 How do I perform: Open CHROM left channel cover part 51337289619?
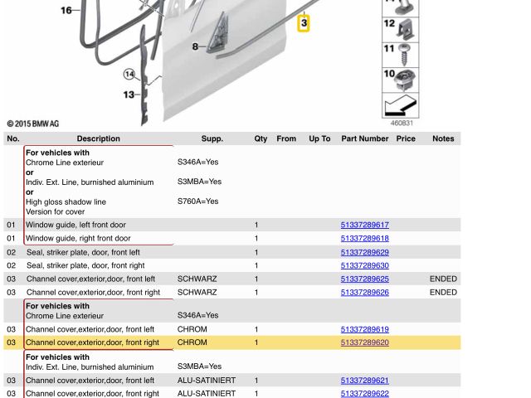coord(364,330)
